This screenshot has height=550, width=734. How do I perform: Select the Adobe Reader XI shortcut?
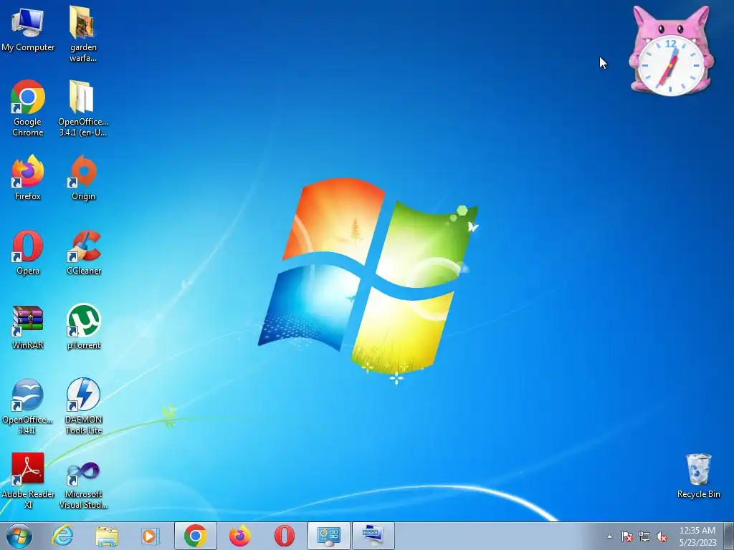(28, 481)
